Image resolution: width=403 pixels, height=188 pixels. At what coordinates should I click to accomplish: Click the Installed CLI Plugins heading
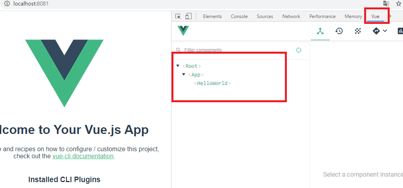[x=64, y=179]
